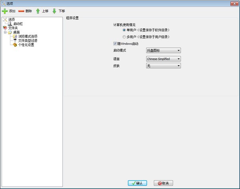Open the 皮肤 dropdown
Image resolution: width=240 pixels, height=189 pixels.
164,66
